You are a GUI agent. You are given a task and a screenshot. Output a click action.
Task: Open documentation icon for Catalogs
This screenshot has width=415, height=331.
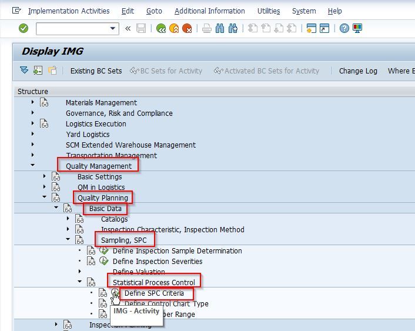79,219
